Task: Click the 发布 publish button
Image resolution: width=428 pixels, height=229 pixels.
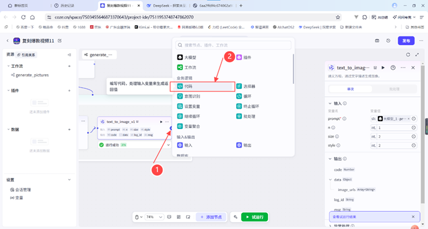Action: click(x=406, y=41)
